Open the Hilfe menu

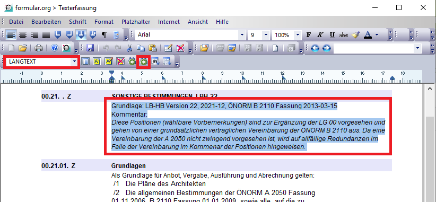pyautogui.click(x=222, y=22)
